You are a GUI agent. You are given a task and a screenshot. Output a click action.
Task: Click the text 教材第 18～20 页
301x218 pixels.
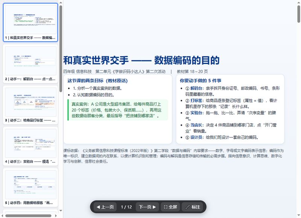click(x=192, y=72)
